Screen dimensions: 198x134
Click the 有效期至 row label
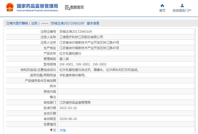(x=50, y=119)
